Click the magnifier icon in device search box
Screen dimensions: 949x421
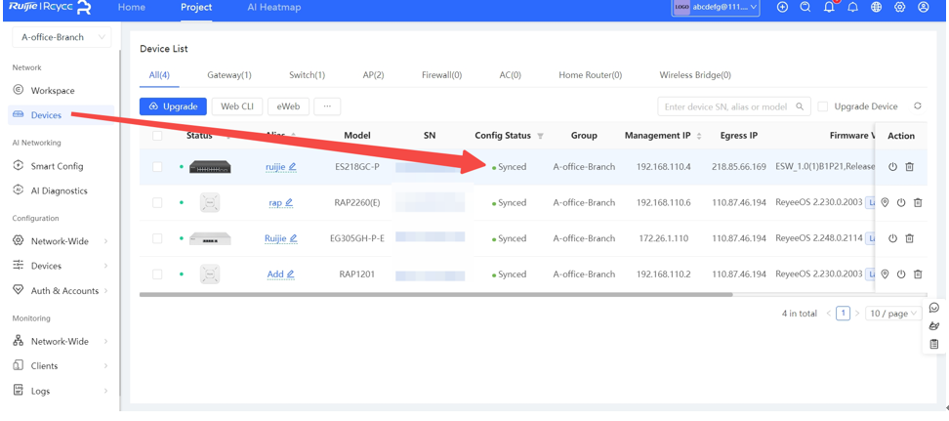click(x=800, y=106)
